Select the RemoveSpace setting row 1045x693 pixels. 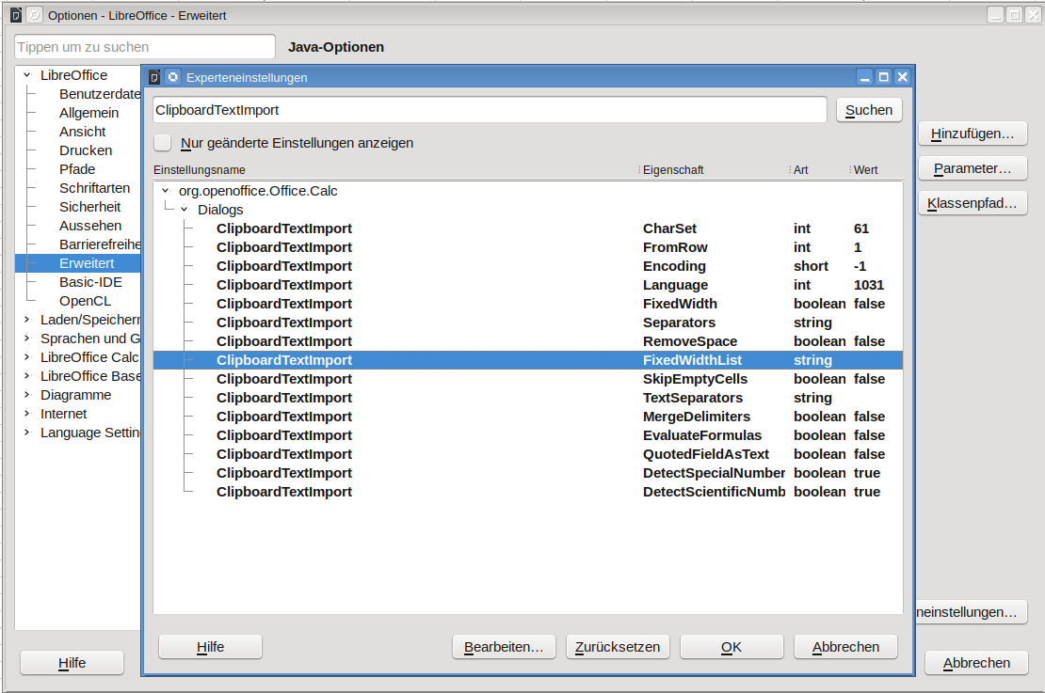click(528, 340)
